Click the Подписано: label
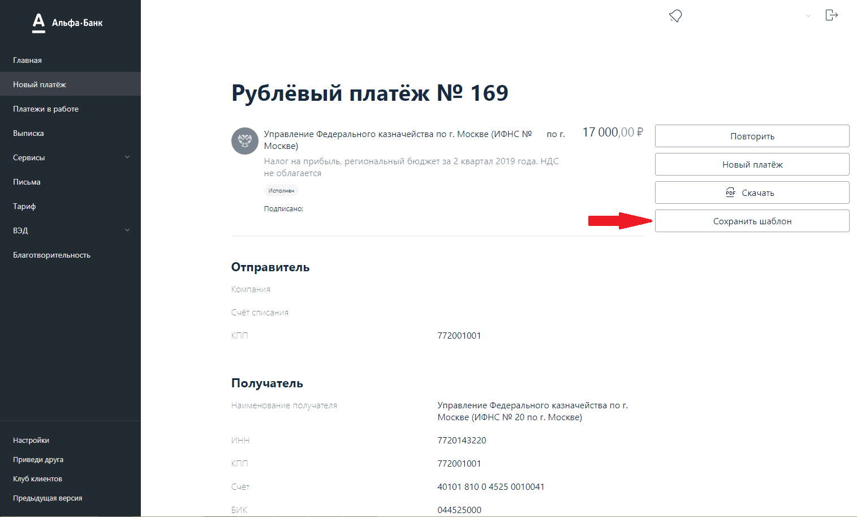 tap(283, 209)
